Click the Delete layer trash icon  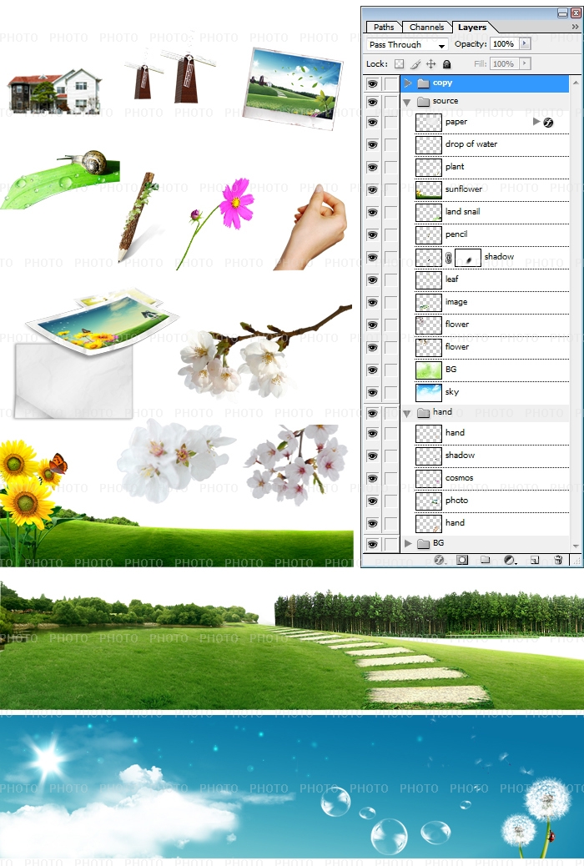pyautogui.click(x=558, y=560)
